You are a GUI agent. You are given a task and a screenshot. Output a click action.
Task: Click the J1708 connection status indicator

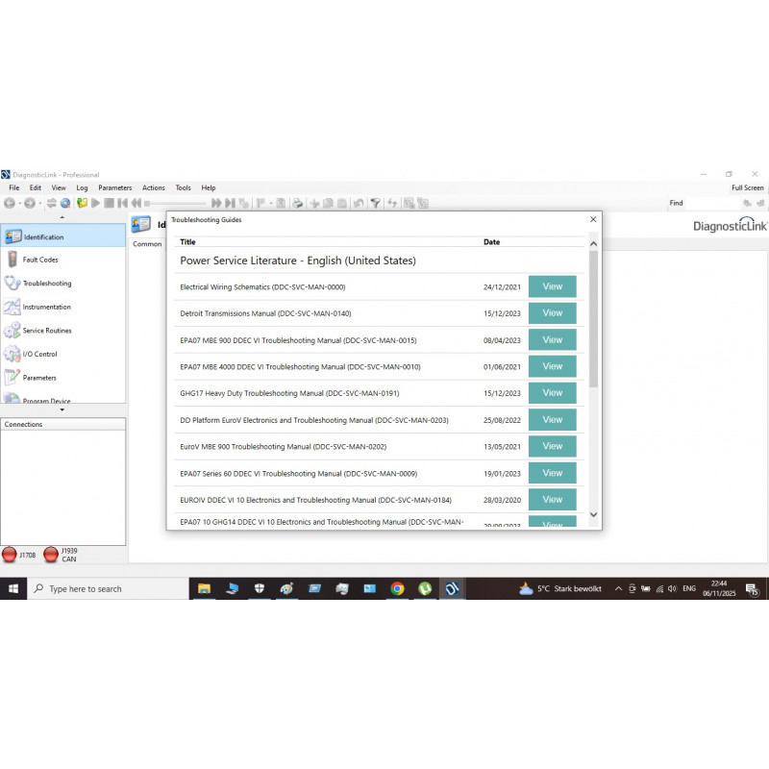(x=10, y=555)
